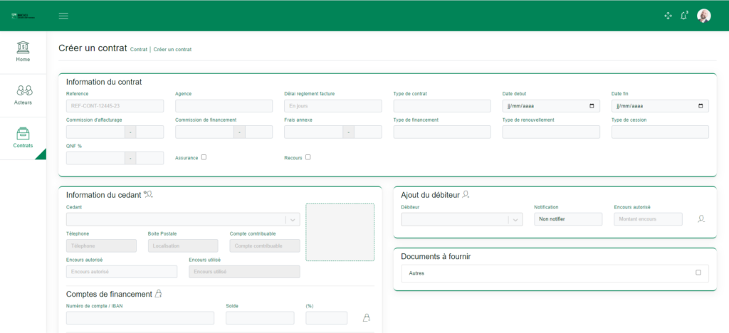Image resolution: width=729 pixels, height=333 pixels.
Task: Click the Contrat breadcrumb link
Action: (x=139, y=50)
